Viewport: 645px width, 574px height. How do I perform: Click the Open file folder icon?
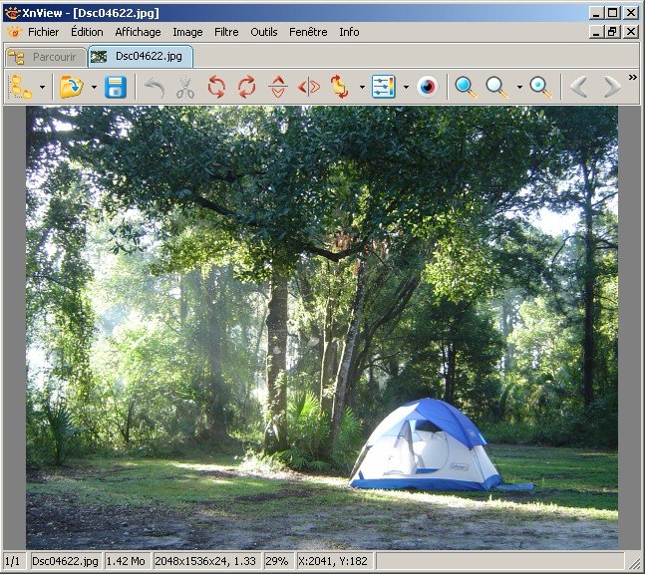[71, 87]
